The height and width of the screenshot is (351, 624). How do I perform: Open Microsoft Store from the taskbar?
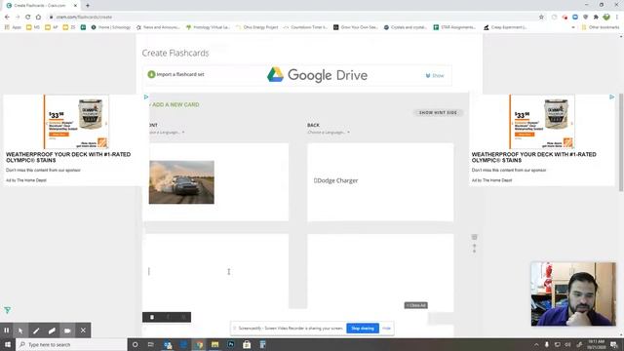[247, 344]
